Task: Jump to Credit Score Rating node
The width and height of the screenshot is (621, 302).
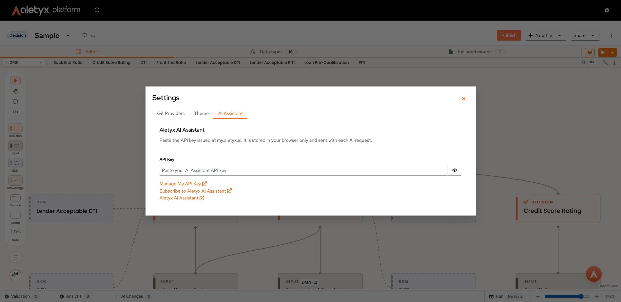Action: [x=111, y=62]
